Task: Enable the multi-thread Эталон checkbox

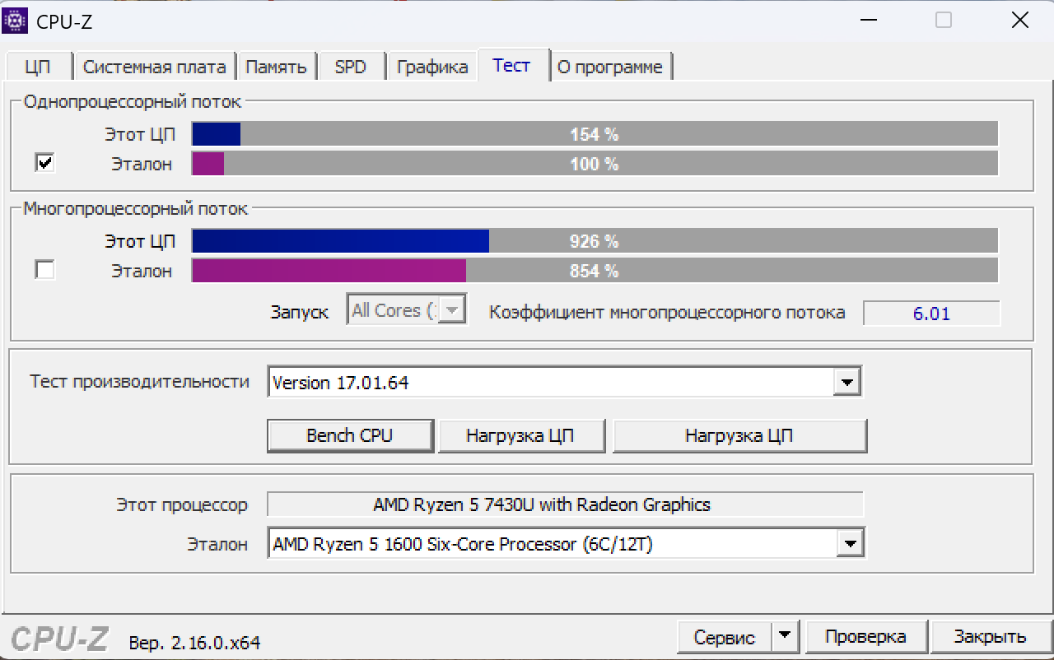Action: (45, 270)
